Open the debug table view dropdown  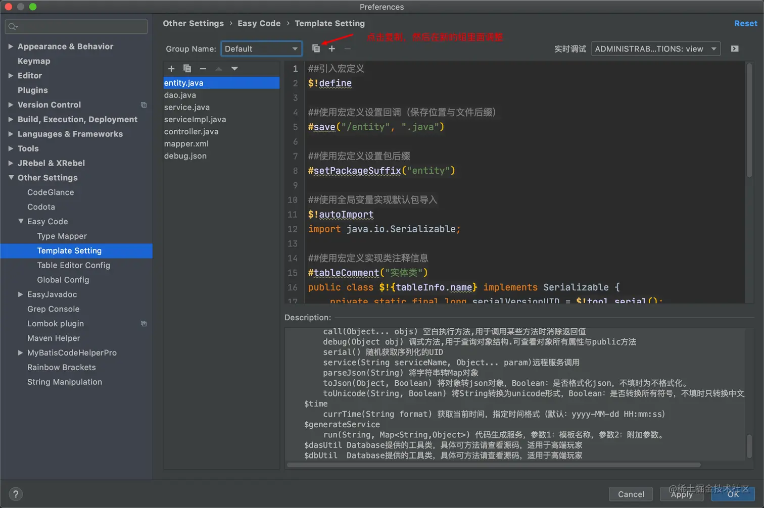[656, 48]
